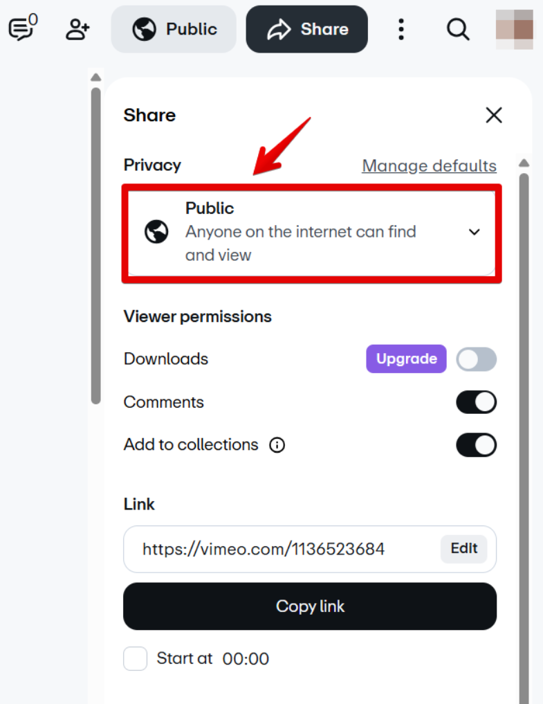Toggle the Downloads switch
The width and height of the screenshot is (543, 704).
tap(476, 359)
